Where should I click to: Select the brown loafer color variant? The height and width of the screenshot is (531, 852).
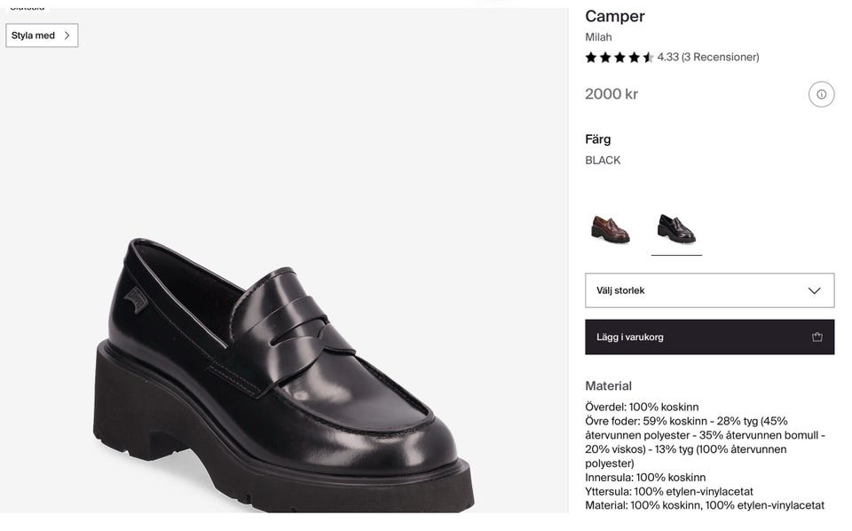coord(611,229)
